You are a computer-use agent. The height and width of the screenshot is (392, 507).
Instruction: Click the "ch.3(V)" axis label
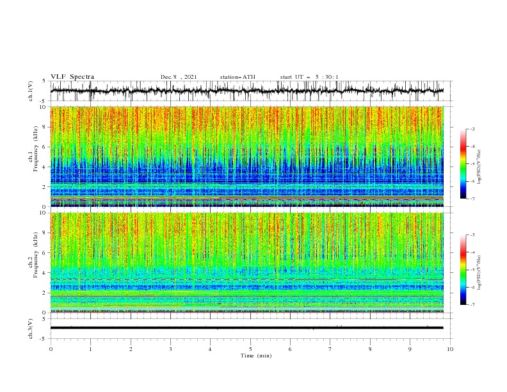pos(31,329)
